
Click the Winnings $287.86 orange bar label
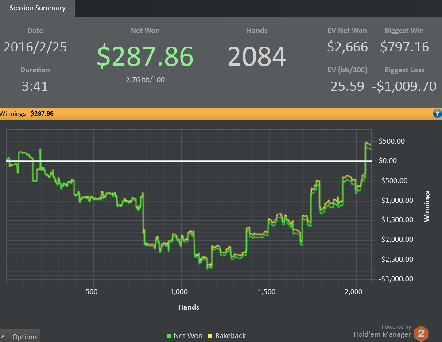coord(27,113)
